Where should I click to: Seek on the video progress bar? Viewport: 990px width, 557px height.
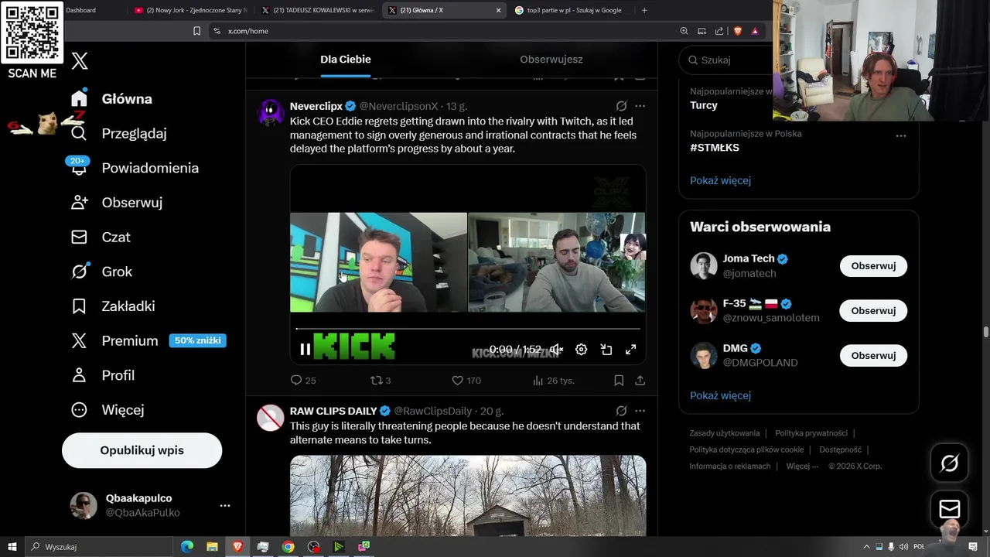(468, 329)
